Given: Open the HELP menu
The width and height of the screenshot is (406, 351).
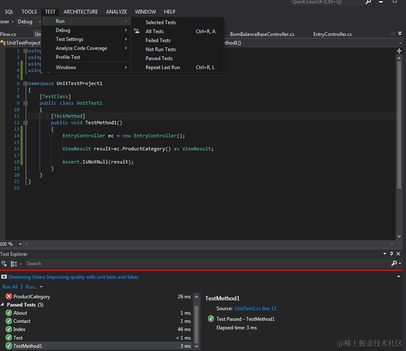Looking at the screenshot, I should point(170,12).
